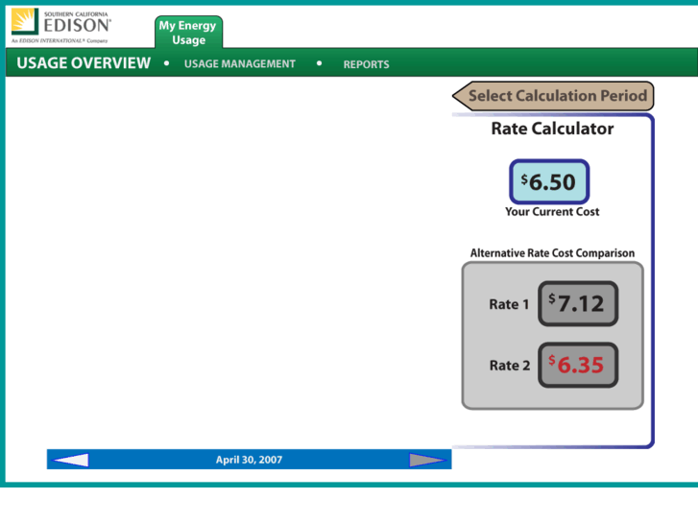Click the April 30, 2007 date label
This screenshot has width=698, height=523.
click(249, 460)
